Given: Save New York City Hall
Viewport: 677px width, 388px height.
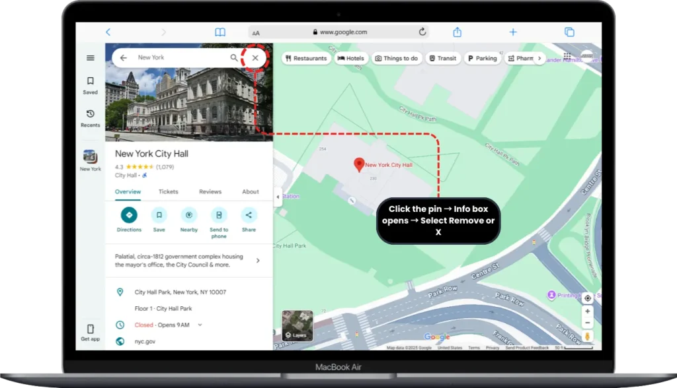Looking at the screenshot, I should point(159,214).
